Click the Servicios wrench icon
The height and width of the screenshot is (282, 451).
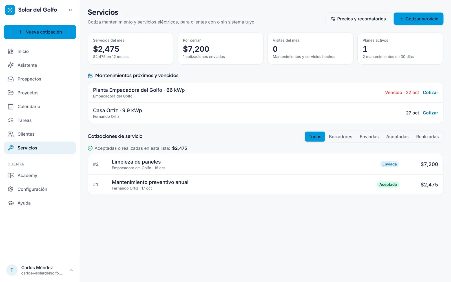click(11, 148)
